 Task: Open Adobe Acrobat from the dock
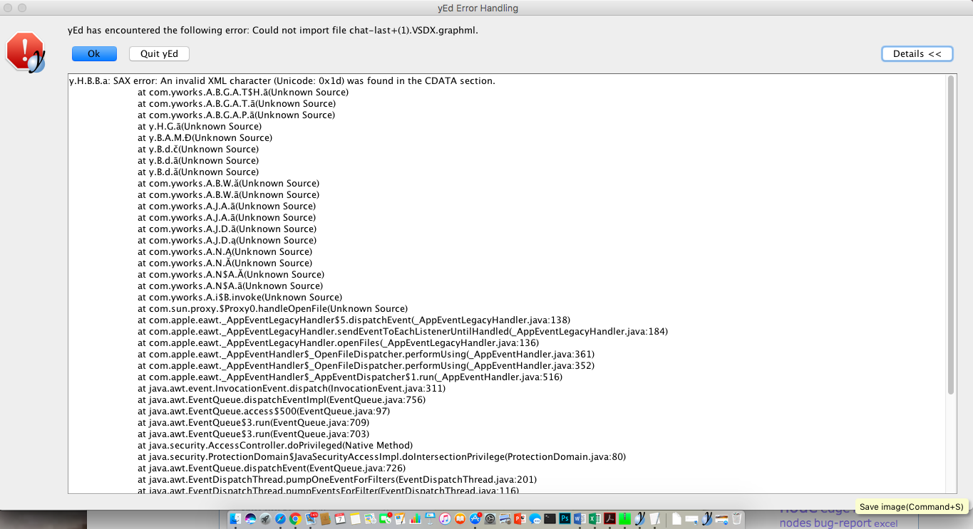click(x=609, y=519)
